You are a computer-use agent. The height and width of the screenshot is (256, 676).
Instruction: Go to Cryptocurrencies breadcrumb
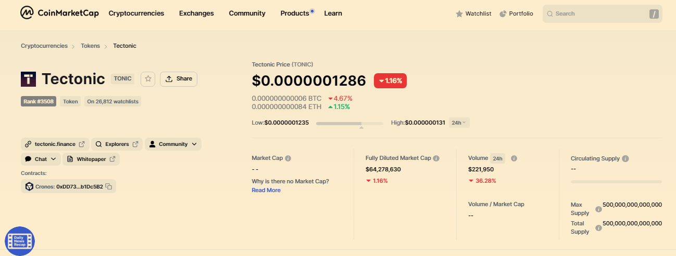[x=44, y=46]
